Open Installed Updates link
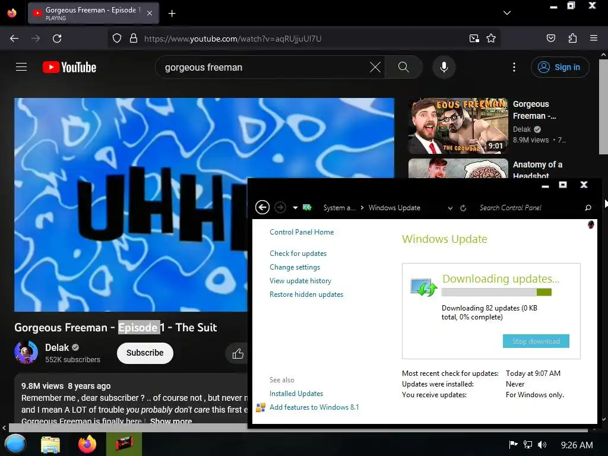608x456 pixels. [296, 394]
